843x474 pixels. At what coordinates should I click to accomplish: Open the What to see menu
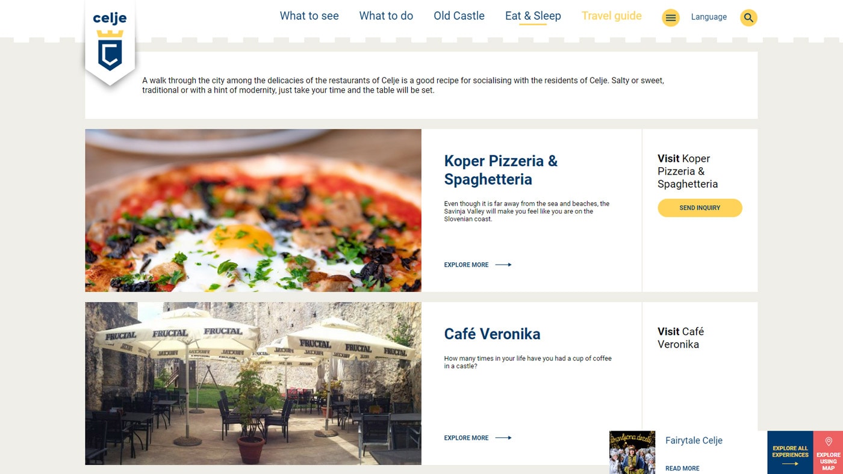pyautogui.click(x=309, y=16)
